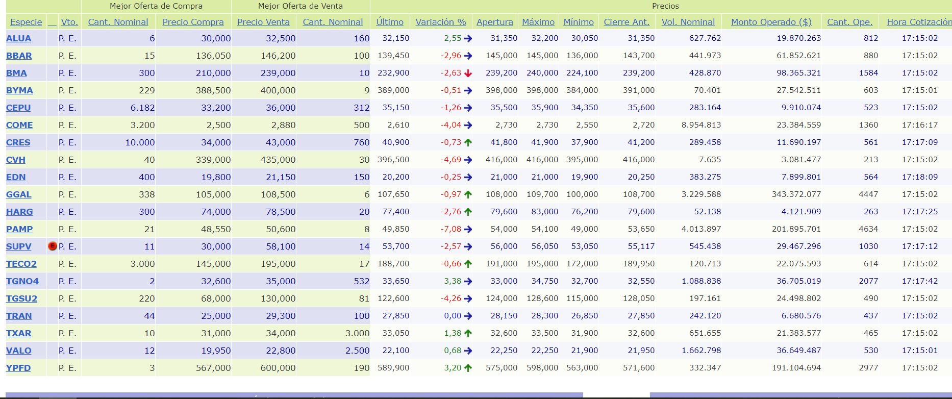This screenshot has width=952, height=399.
Task: Click the green up arrow in GGAL row
Action: [x=468, y=194]
